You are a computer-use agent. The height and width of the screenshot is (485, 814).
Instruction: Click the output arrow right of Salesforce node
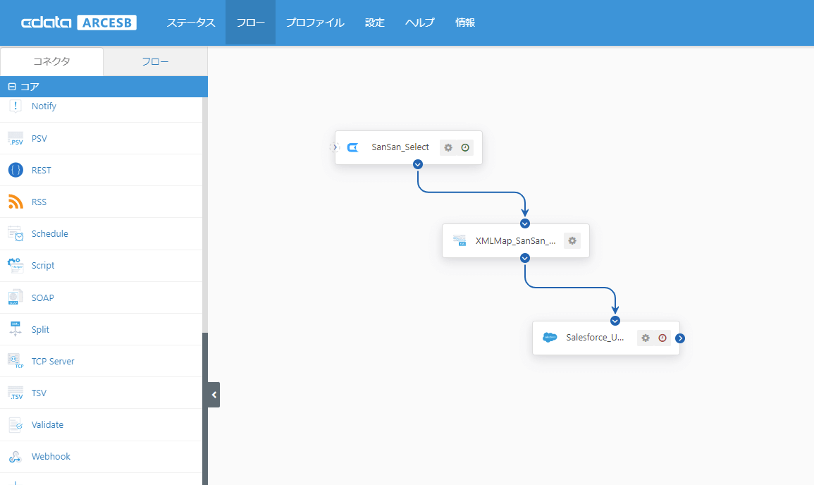680,338
